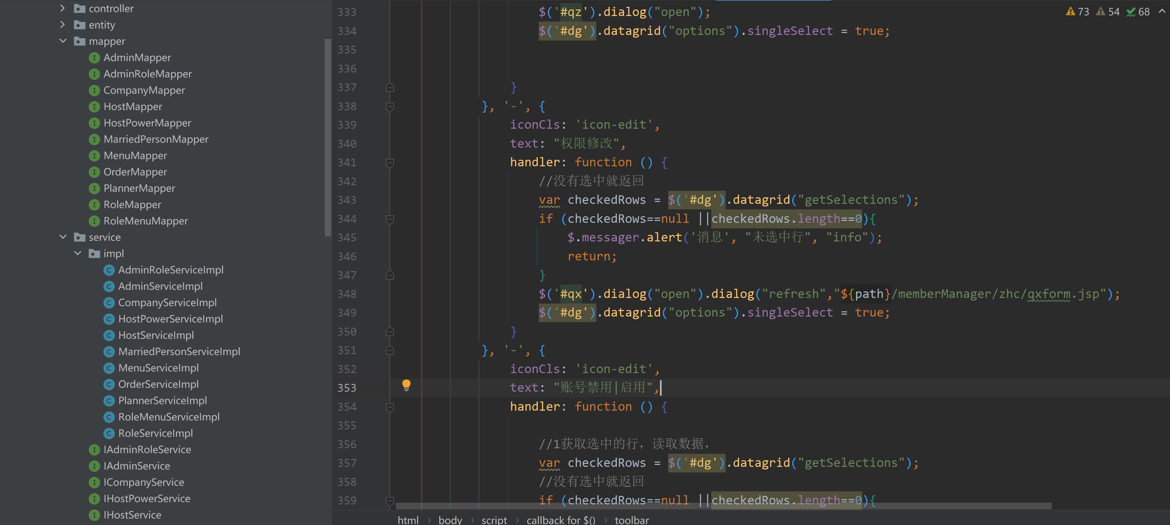Click the inspections widget up arrow
This screenshot has width=1170, height=525.
coord(1162,11)
